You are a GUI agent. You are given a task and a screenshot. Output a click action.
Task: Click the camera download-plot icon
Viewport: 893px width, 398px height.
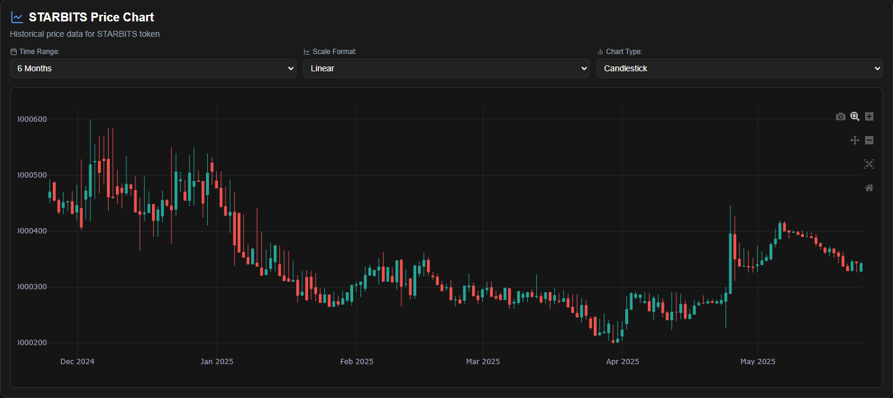(x=840, y=116)
